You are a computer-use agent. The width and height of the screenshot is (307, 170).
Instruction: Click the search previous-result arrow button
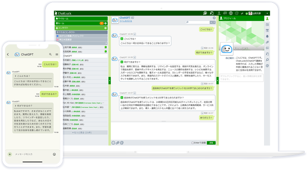click(211, 22)
